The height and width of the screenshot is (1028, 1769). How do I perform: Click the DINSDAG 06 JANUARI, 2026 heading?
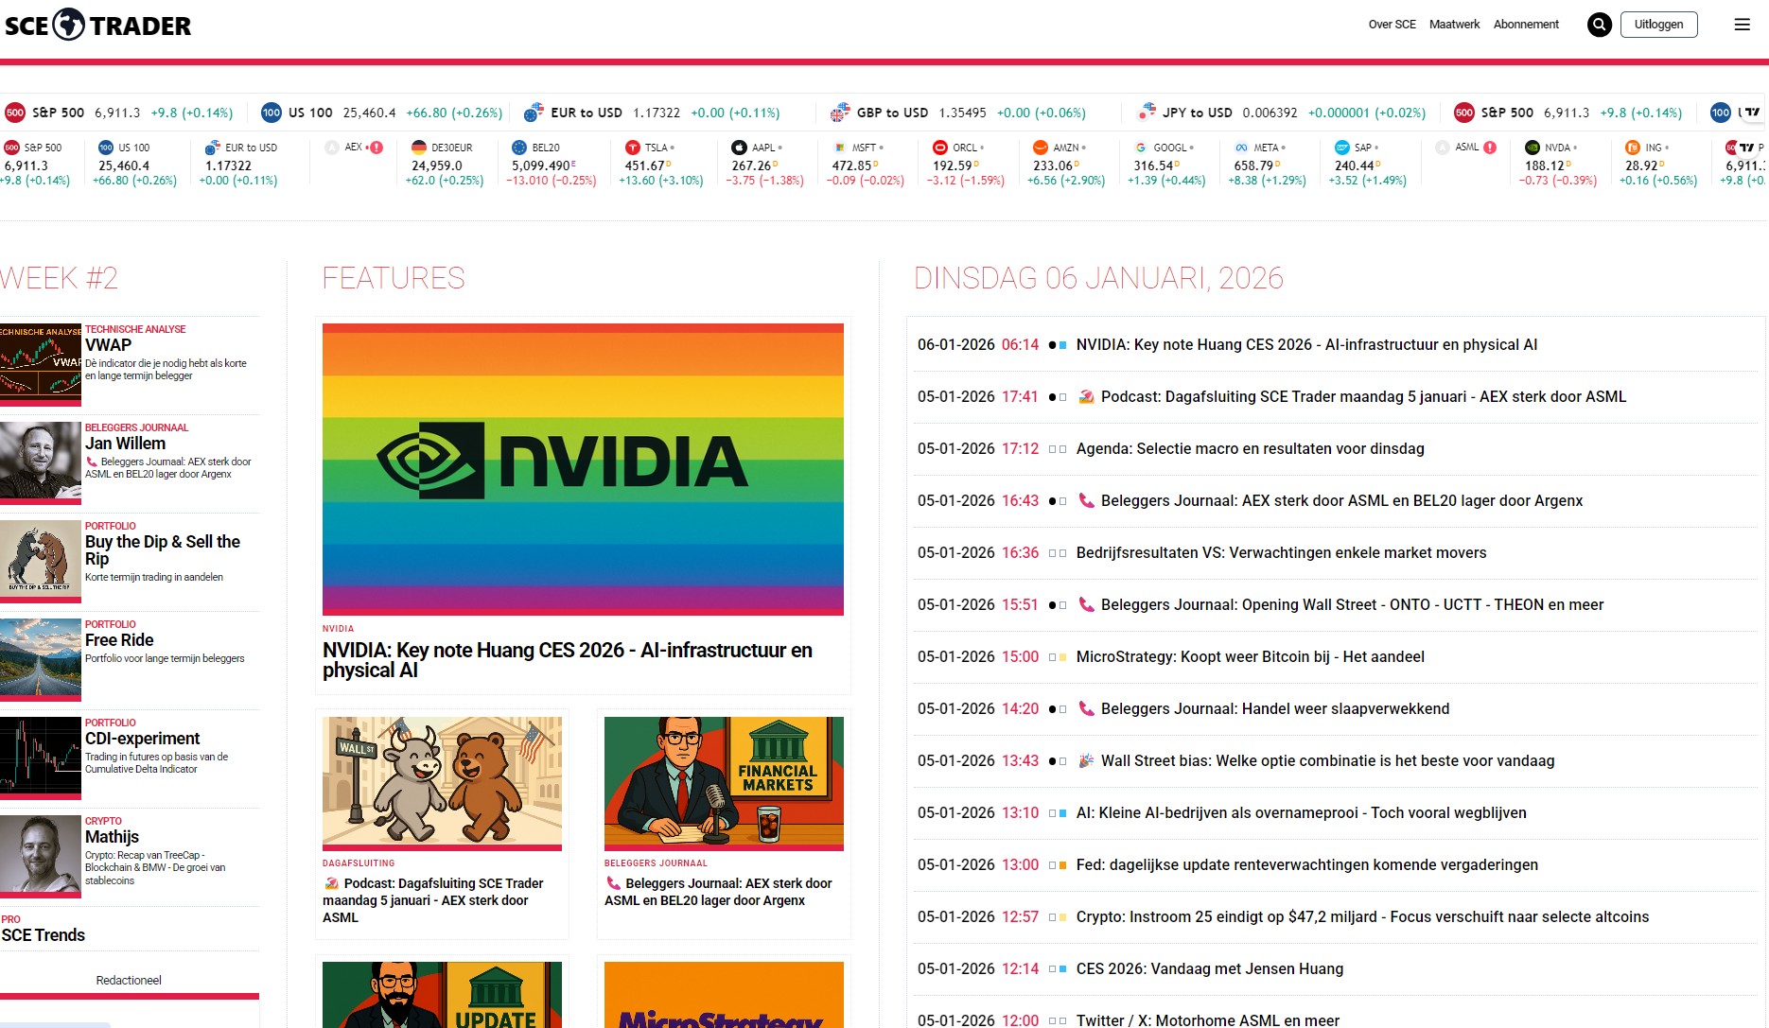[x=1098, y=278]
